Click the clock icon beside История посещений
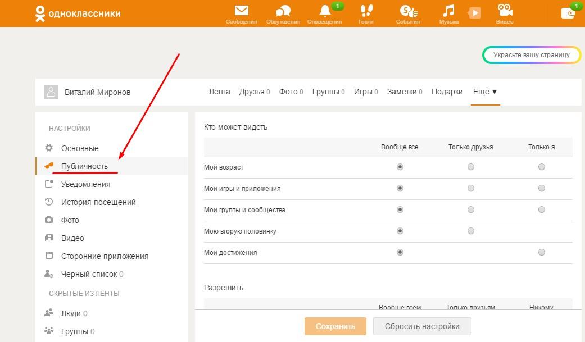 [x=49, y=202]
